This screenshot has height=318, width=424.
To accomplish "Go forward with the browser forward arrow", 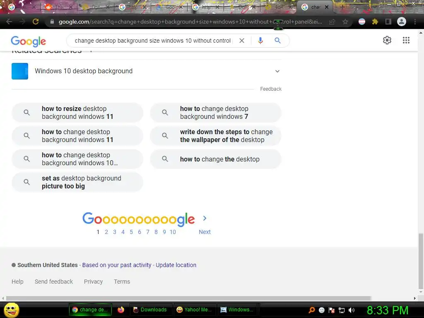I will point(22,22).
